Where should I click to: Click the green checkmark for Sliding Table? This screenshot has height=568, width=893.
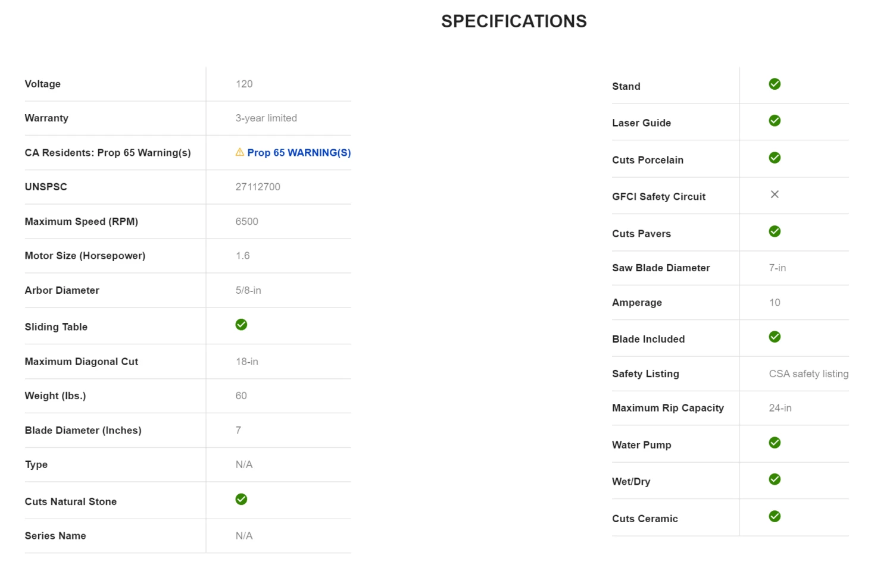tap(241, 325)
